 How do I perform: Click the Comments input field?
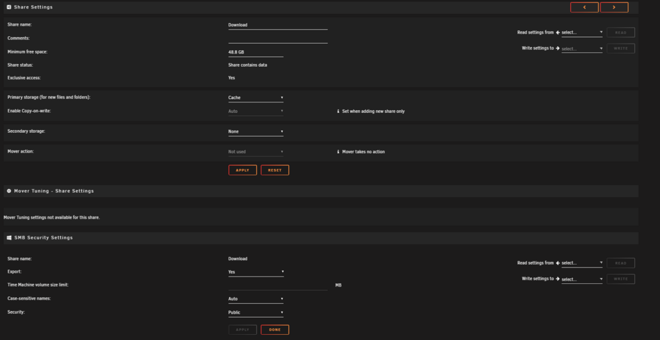(278, 39)
